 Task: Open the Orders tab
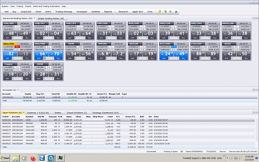click(x=58, y=113)
